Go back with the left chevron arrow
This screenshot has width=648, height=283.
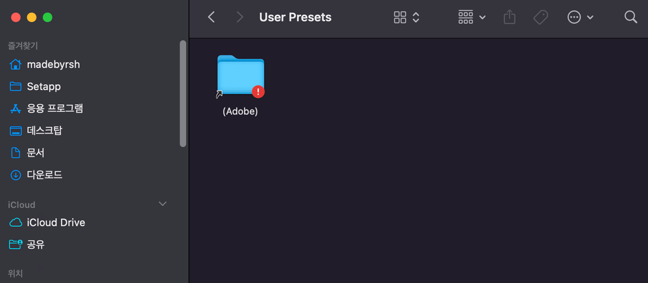point(211,17)
